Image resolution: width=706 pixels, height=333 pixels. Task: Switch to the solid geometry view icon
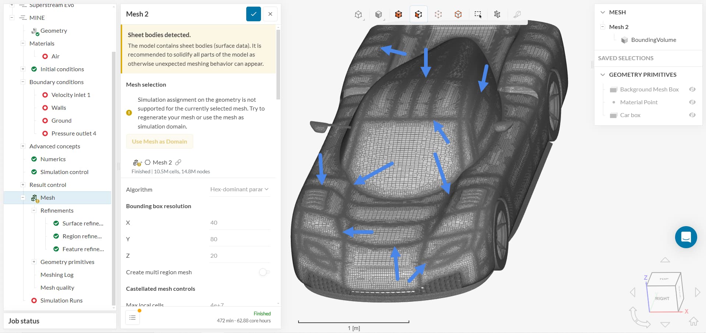[x=379, y=14]
